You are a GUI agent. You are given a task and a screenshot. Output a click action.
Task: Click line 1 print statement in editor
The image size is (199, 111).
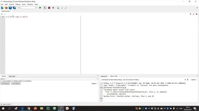click(16, 17)
